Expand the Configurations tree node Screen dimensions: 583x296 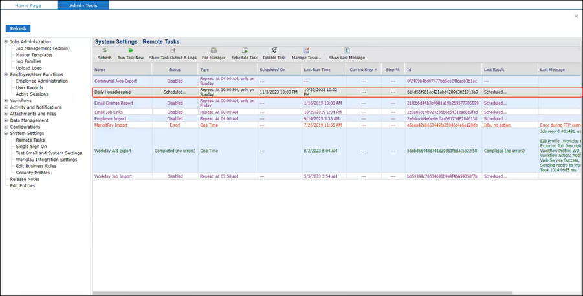(x=6, y=127)
